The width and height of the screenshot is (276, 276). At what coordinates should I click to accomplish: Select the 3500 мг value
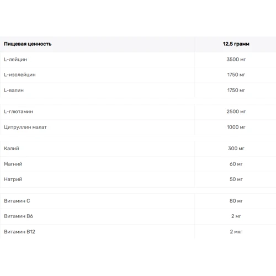coord(236,60)
